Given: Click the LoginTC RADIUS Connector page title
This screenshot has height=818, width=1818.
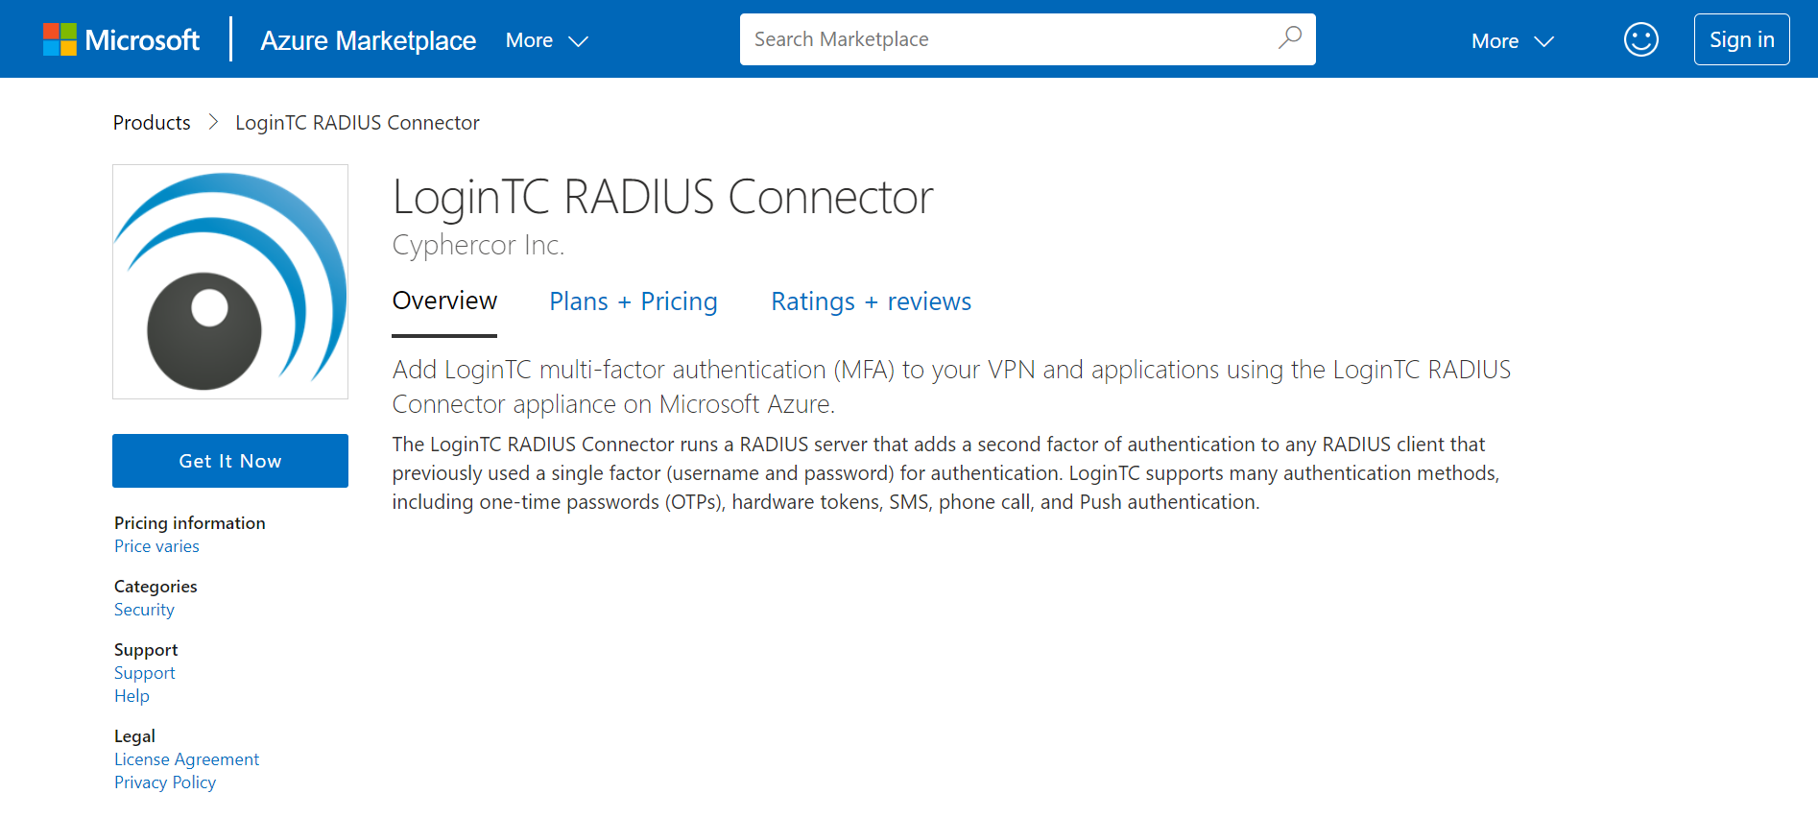Looking at the screenshot, I should point(662,197).
